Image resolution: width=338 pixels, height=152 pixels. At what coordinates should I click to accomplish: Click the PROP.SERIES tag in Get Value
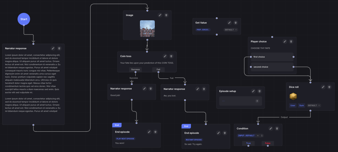(x=203, y=30)
